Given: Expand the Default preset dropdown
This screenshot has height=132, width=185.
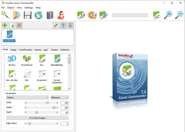Looking at the screenshot, I should tap(28, 98).
